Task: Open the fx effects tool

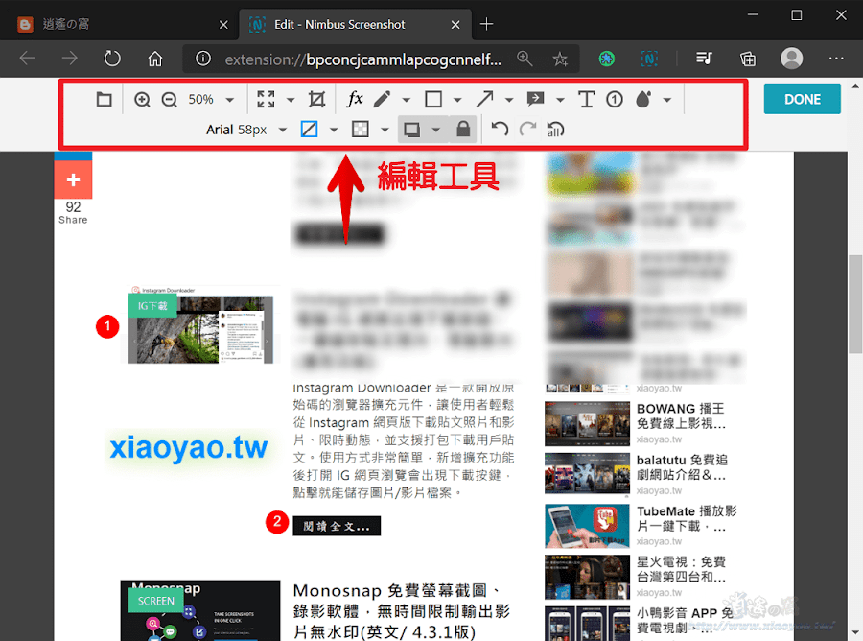Action: point(355,99)
